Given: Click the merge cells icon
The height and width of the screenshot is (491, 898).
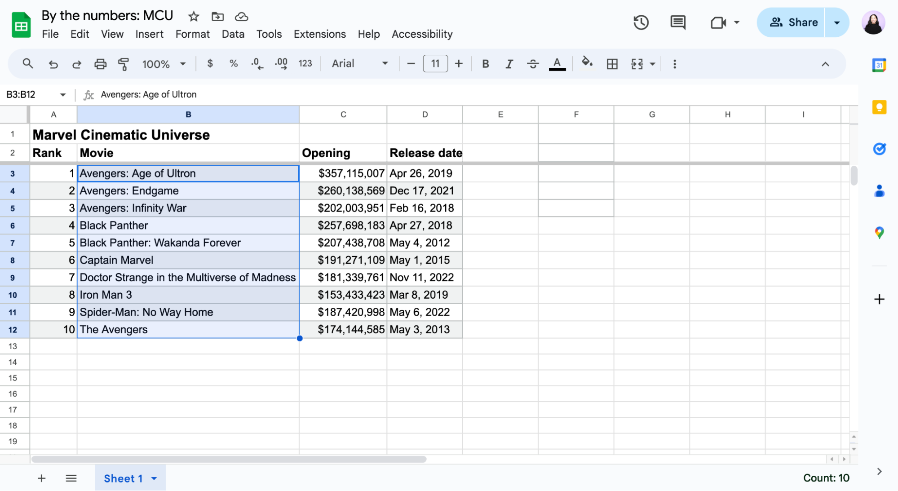Looking at the screenshot, I should 637,64.
